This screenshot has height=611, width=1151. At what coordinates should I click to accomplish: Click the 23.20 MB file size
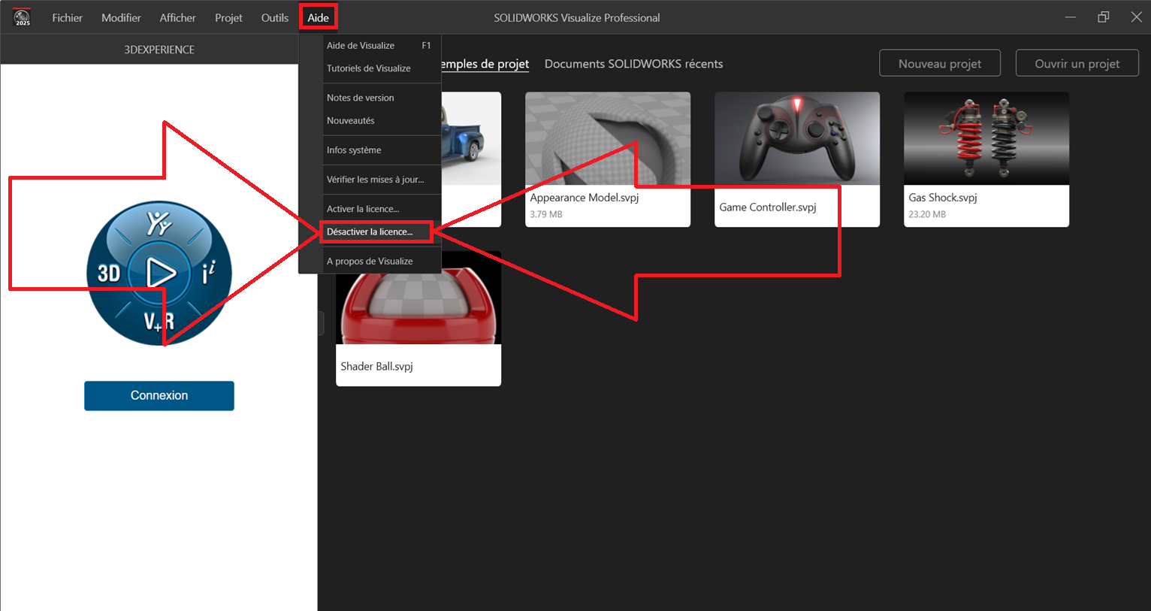click(927, 214)
